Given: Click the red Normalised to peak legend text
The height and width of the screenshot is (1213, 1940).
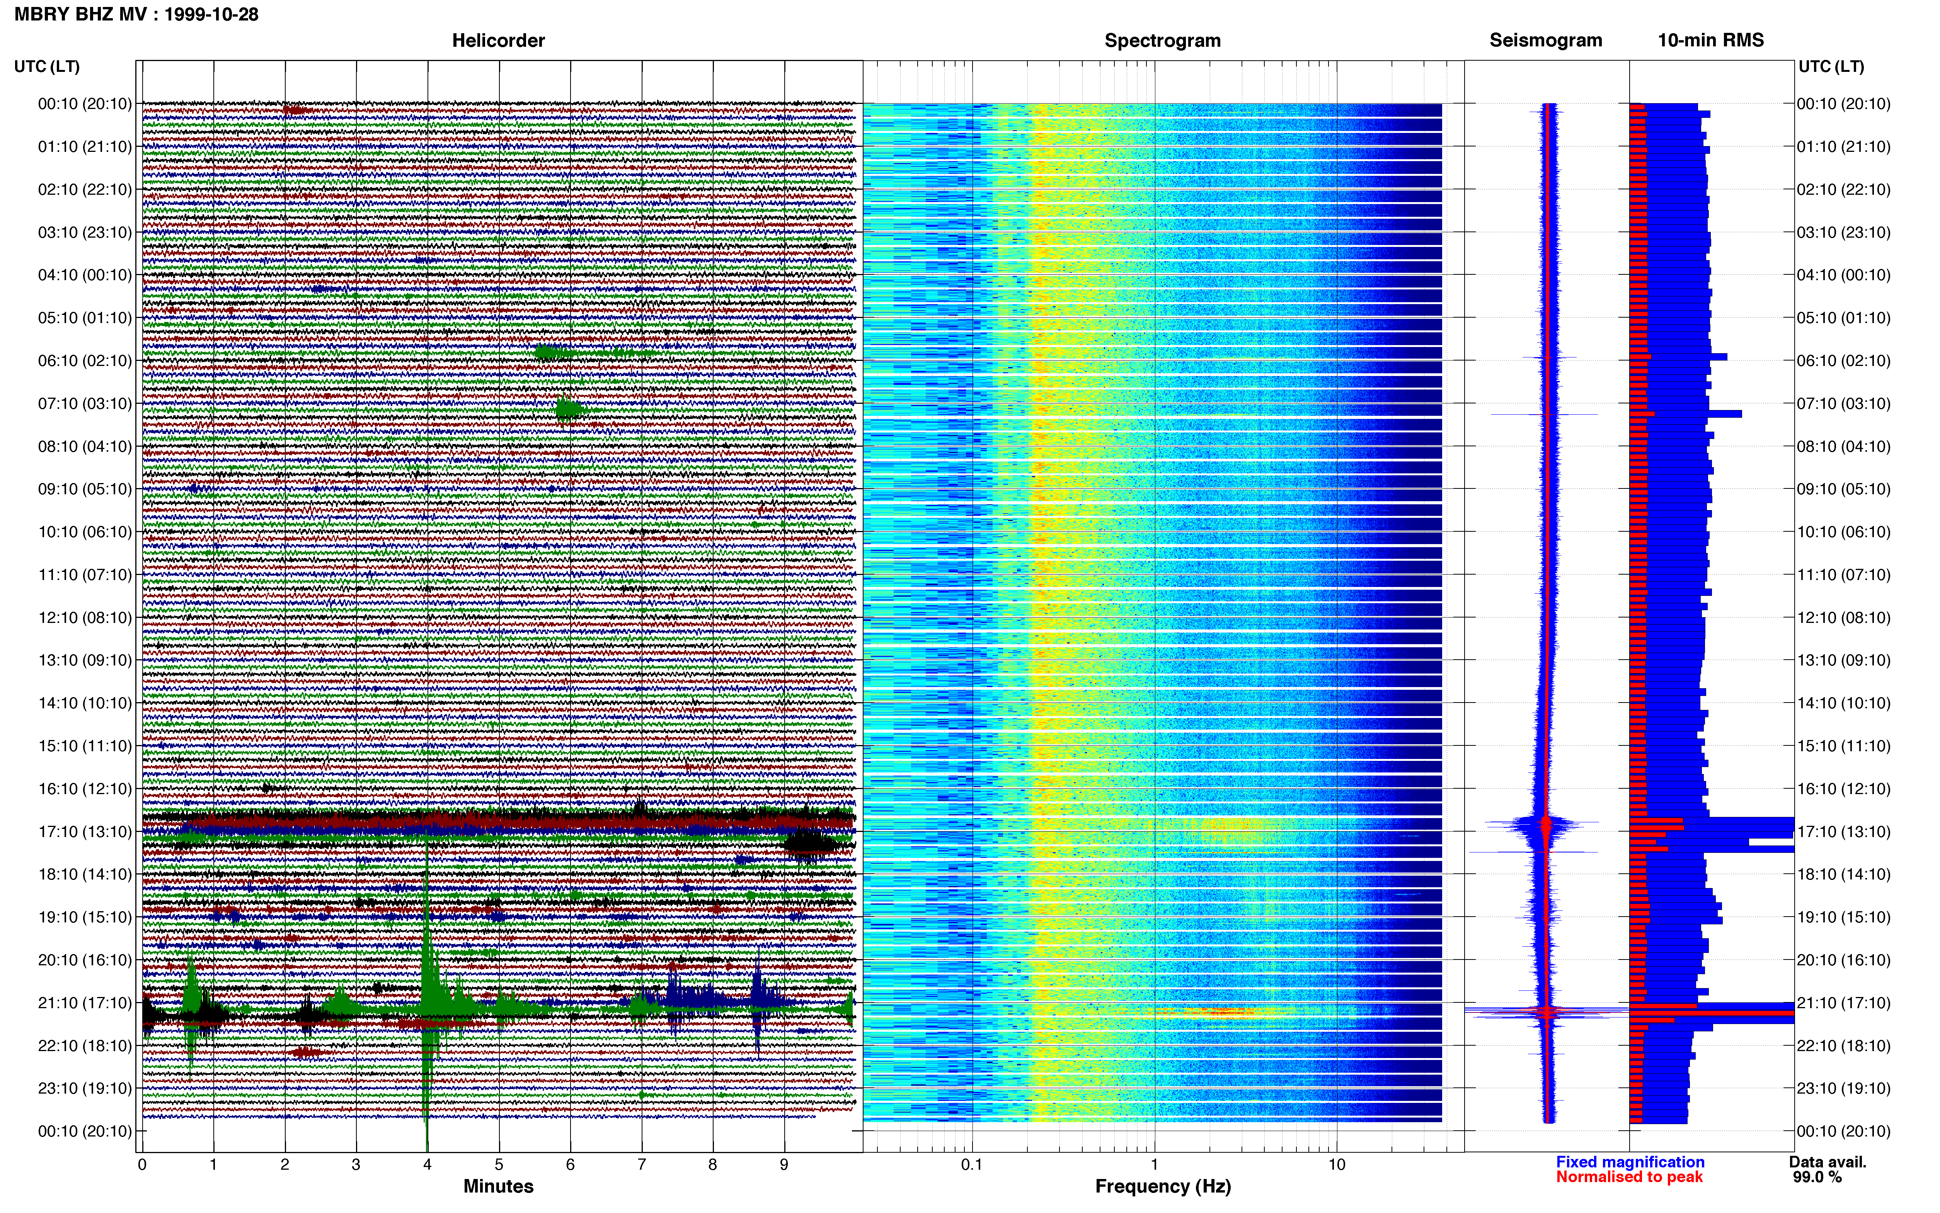Looking at the screenshot, I should pyautogui.click(x=1630, y=1178).
